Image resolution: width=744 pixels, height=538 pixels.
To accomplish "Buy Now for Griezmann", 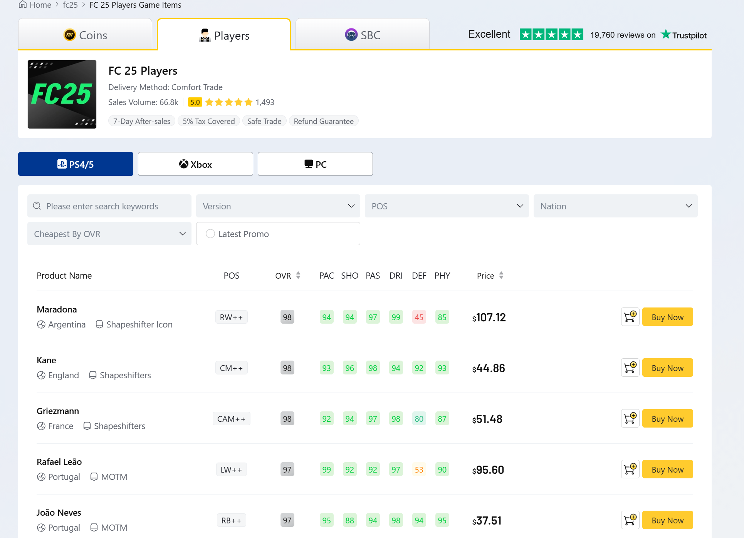I will [667, 419].
